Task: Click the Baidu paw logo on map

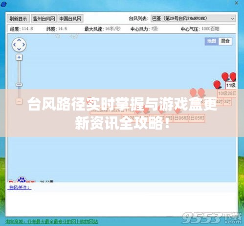Action: [22, 180]
